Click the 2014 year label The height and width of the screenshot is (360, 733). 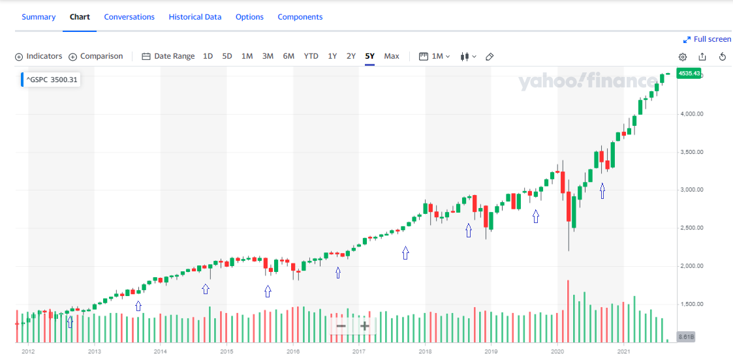tap(161, 350)
